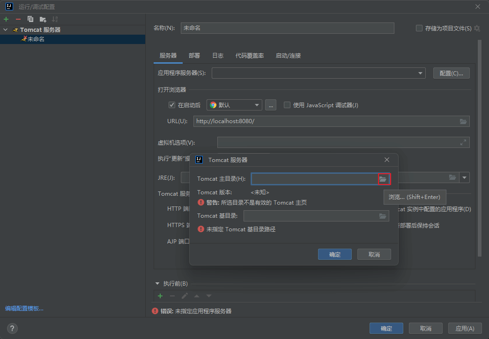Switch to the 服务器 tab
Viewport: 489px width, 339px height.
pos(168,56)
